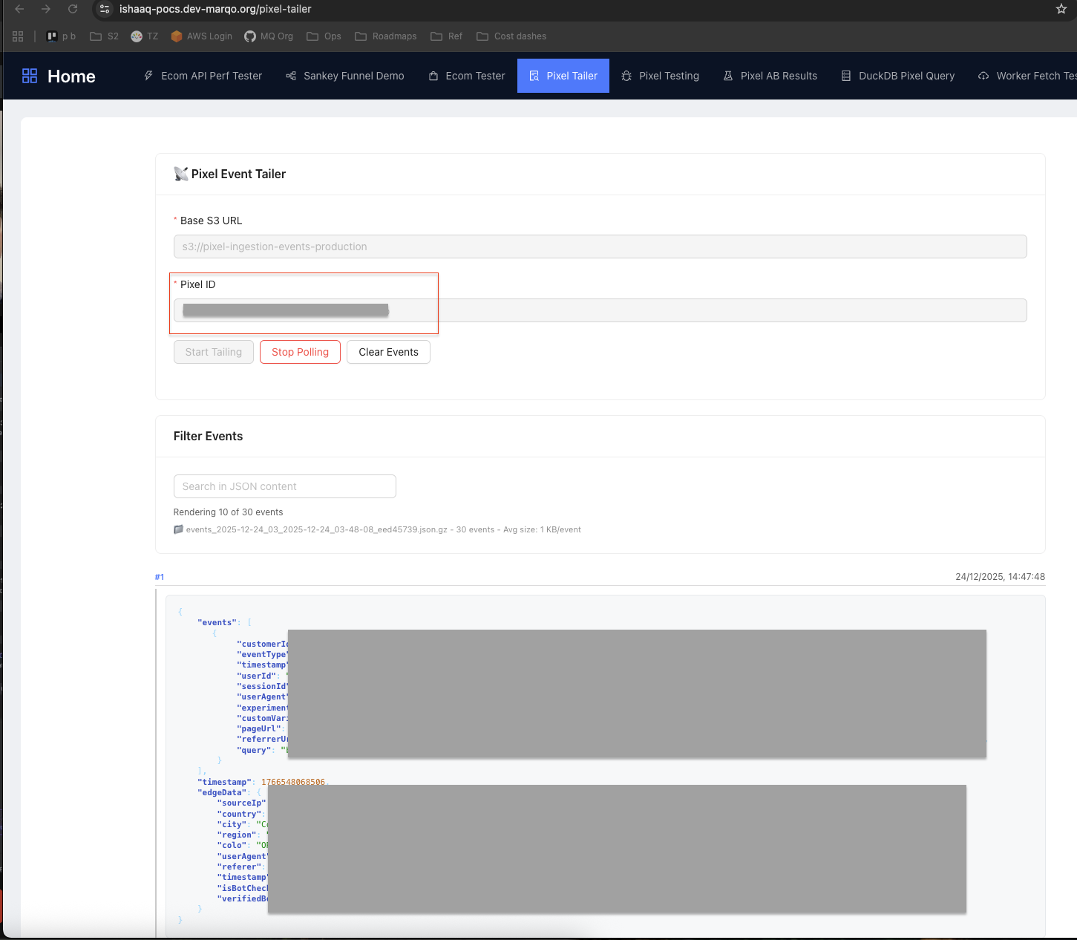This screenshot has height=940, width=1077.
Task: Open the AWS Login bookmark
Action: click(x=201, y=36)
